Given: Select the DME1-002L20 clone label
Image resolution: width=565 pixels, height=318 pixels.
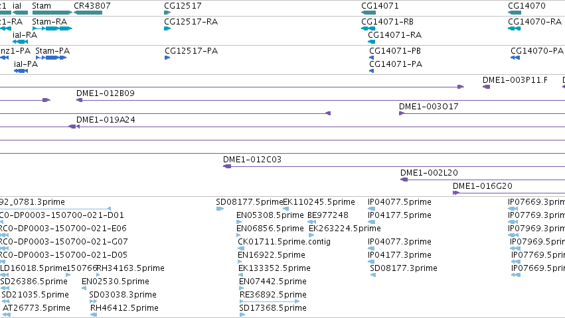Looking at the screenshot, I should [x=429, y=173].
